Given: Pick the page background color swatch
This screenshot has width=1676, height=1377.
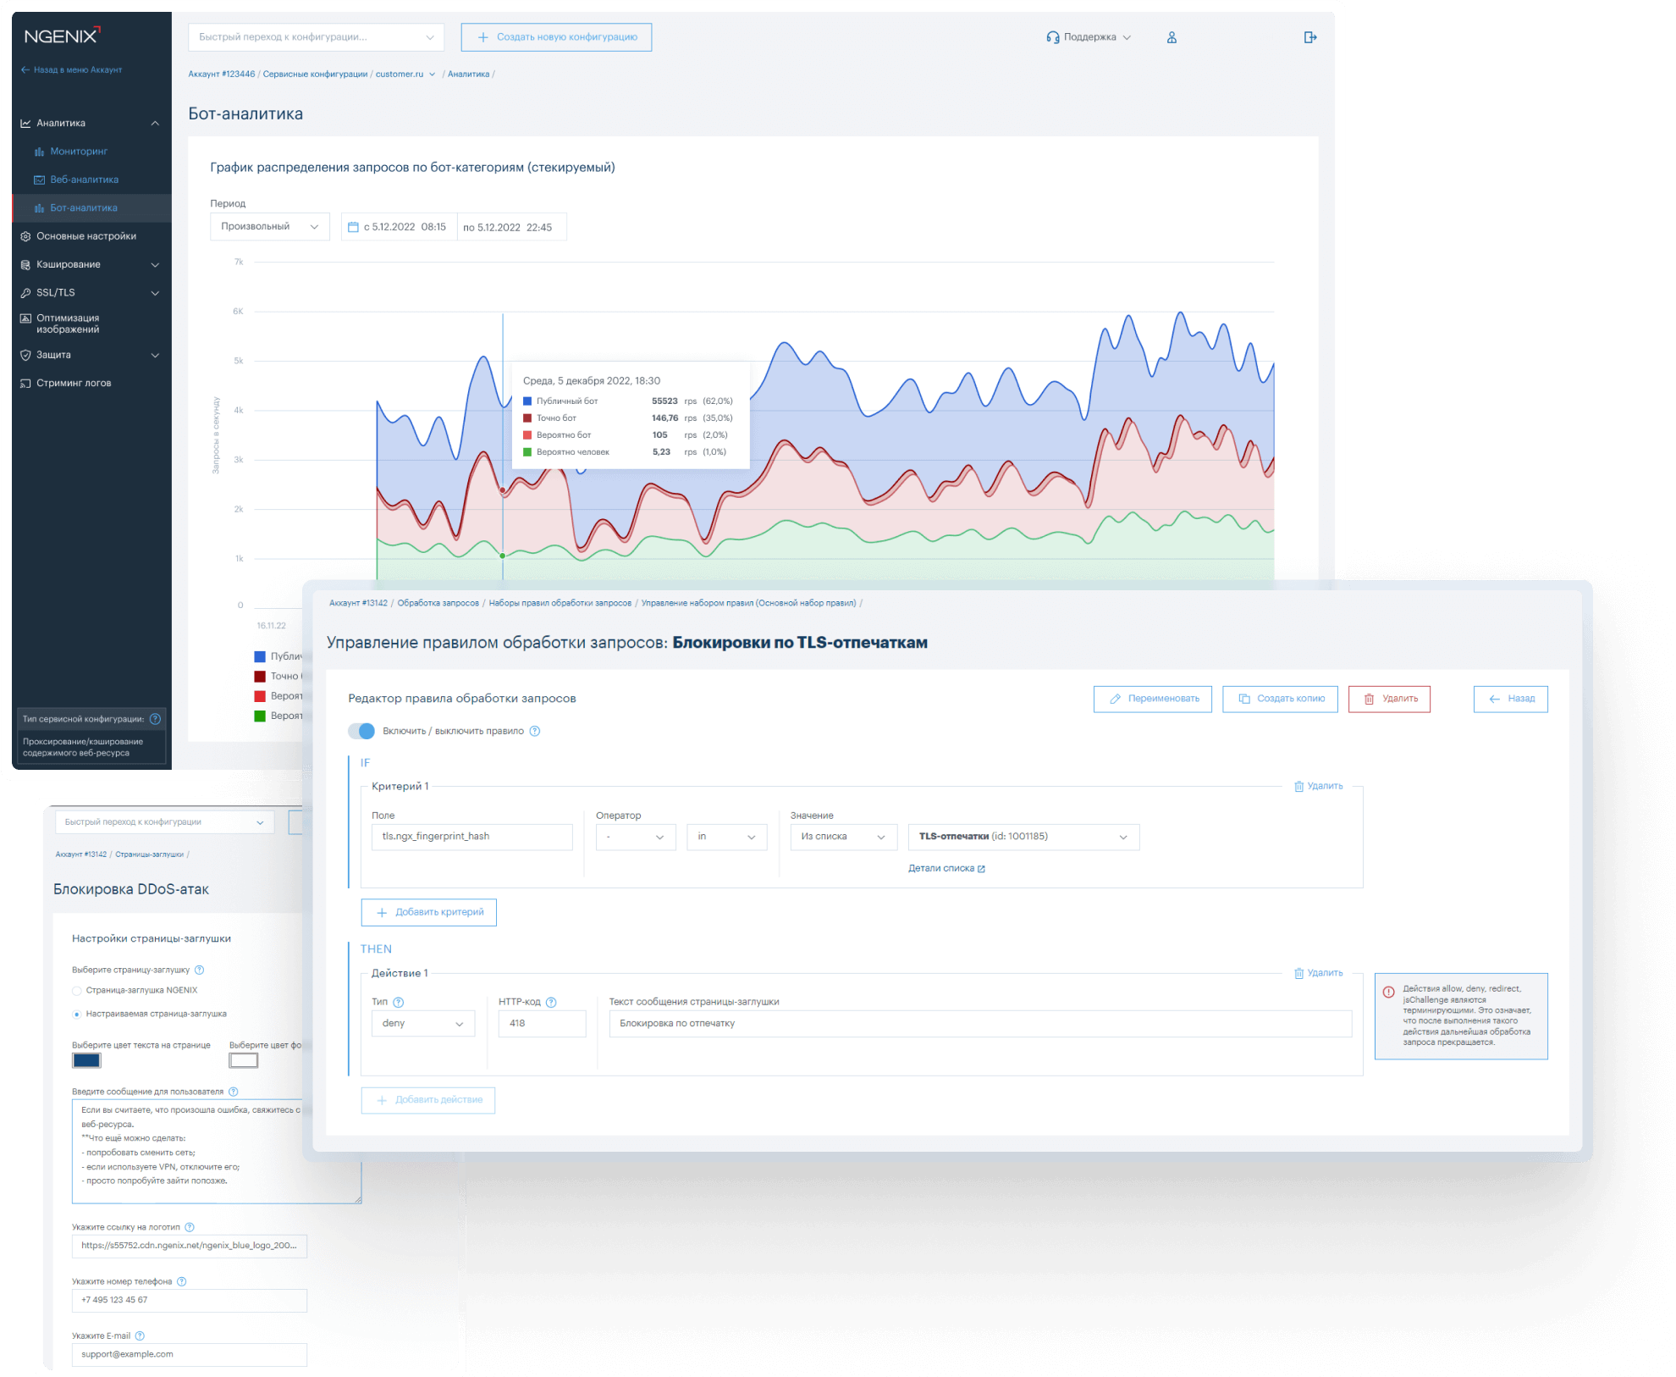Looking at the screenshot, I should click(x=244, y=1061).
